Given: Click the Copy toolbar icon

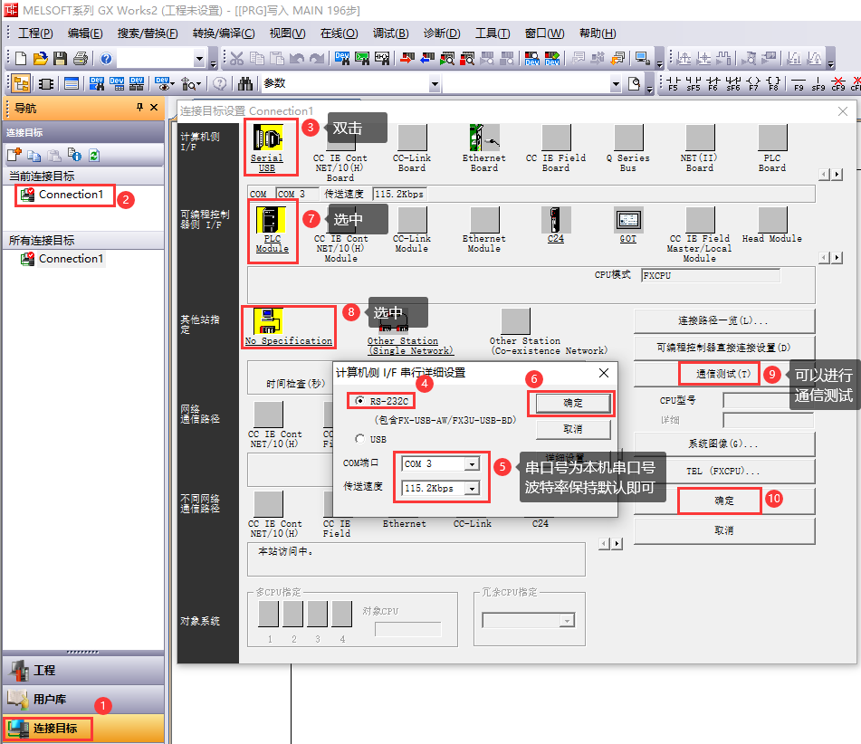Looking at the screenshot, I should [x=257, y=58].
